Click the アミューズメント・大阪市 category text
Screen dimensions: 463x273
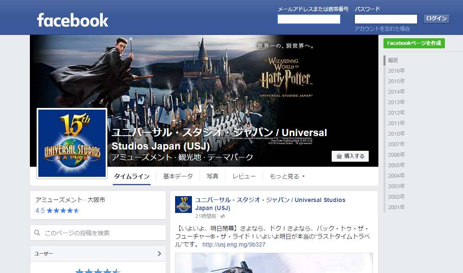pos(70,200)
